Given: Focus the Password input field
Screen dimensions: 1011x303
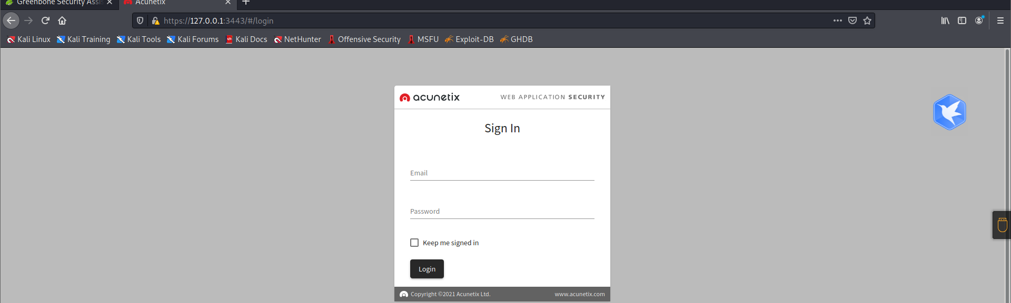Looking at the screenshot, I should point(502,211).
